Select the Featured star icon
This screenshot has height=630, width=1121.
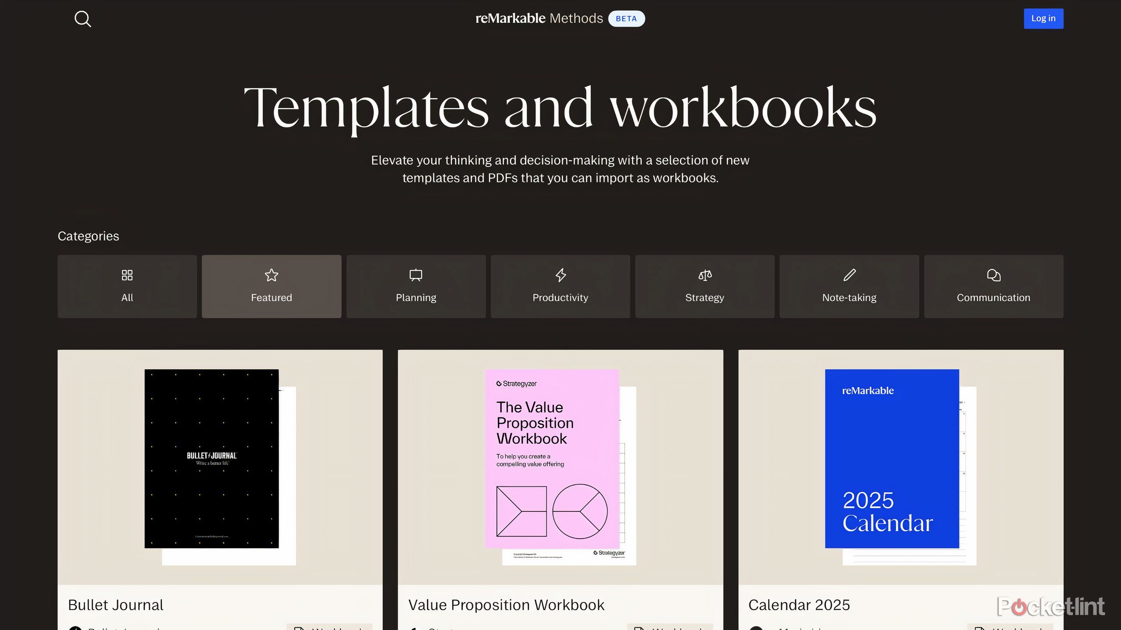[271, 275]
